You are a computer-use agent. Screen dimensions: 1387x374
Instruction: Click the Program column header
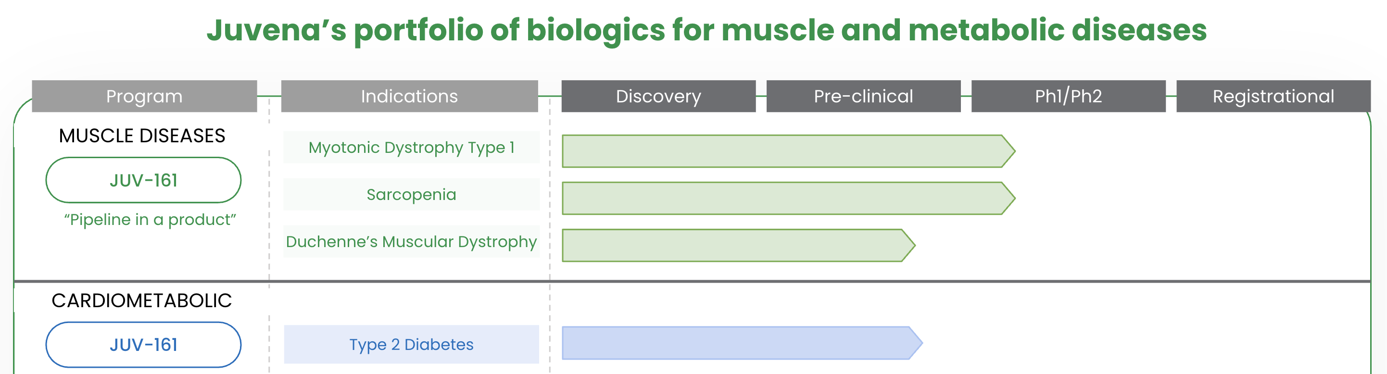point(144,96)
